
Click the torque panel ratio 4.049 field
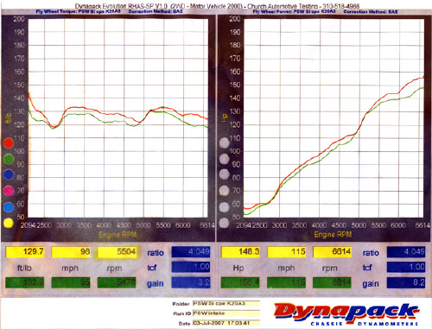tap(191, 252)
